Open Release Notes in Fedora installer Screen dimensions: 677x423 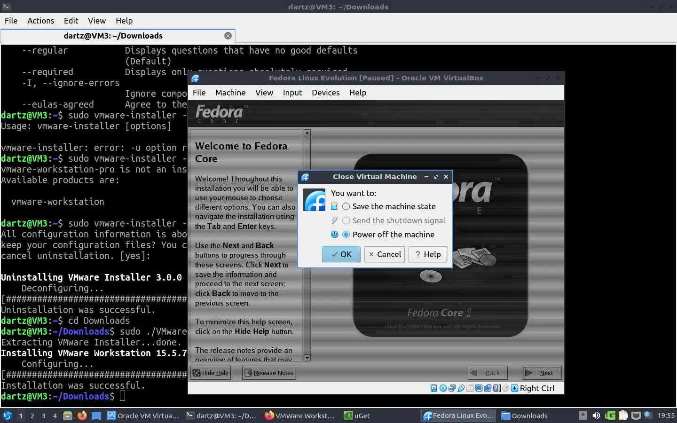269,373
